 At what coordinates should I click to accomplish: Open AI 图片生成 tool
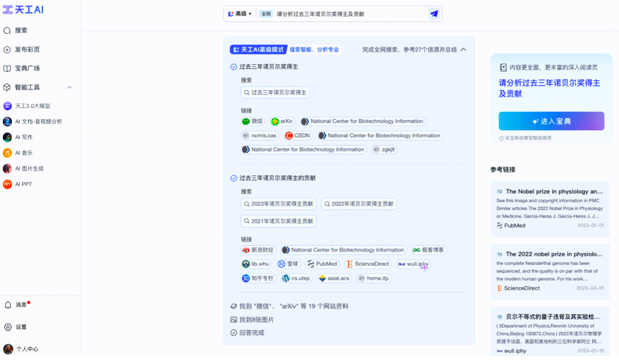(23, 168)
